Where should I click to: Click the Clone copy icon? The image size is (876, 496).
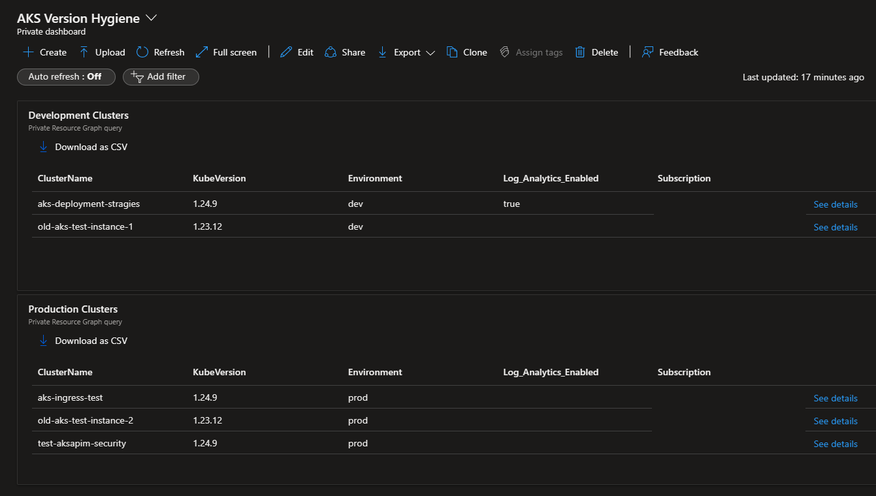click(452, 52)
